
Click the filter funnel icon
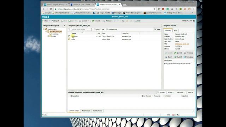[69, 29]
